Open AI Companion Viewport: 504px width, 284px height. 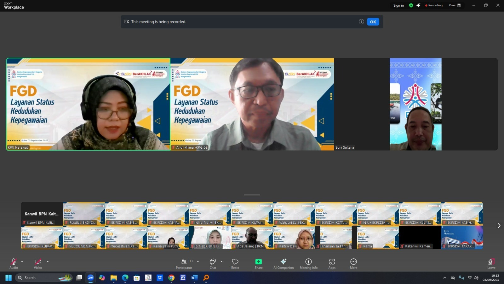283,264
